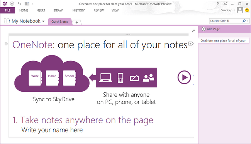
Task: Click the note container handle dots
Action: (x=128, y=35)
